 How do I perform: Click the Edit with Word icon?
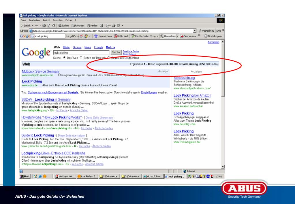click(x=119, y=26)
